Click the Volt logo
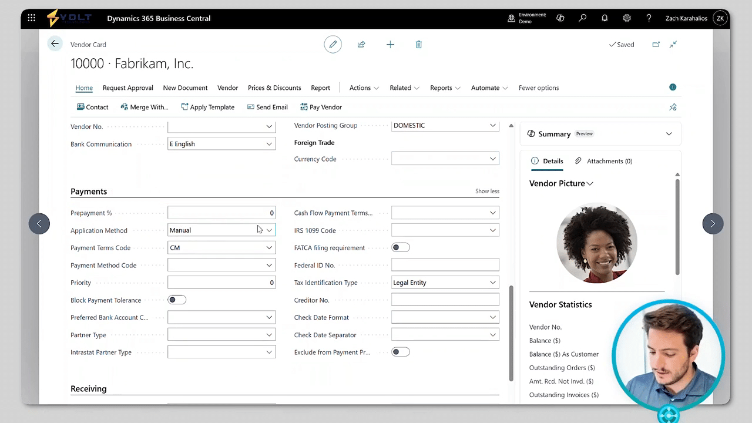 [x=69, y=18]
